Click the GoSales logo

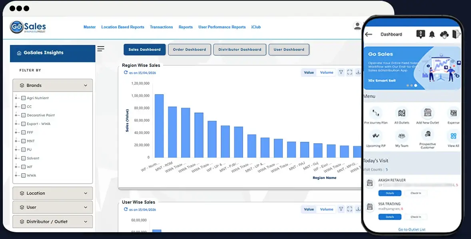pyautogui.click(x=28, y=27)
